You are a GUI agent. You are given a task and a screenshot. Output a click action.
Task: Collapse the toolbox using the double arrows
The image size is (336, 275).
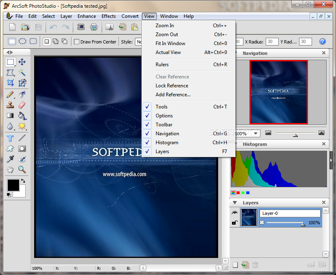(x=10, y=52)
